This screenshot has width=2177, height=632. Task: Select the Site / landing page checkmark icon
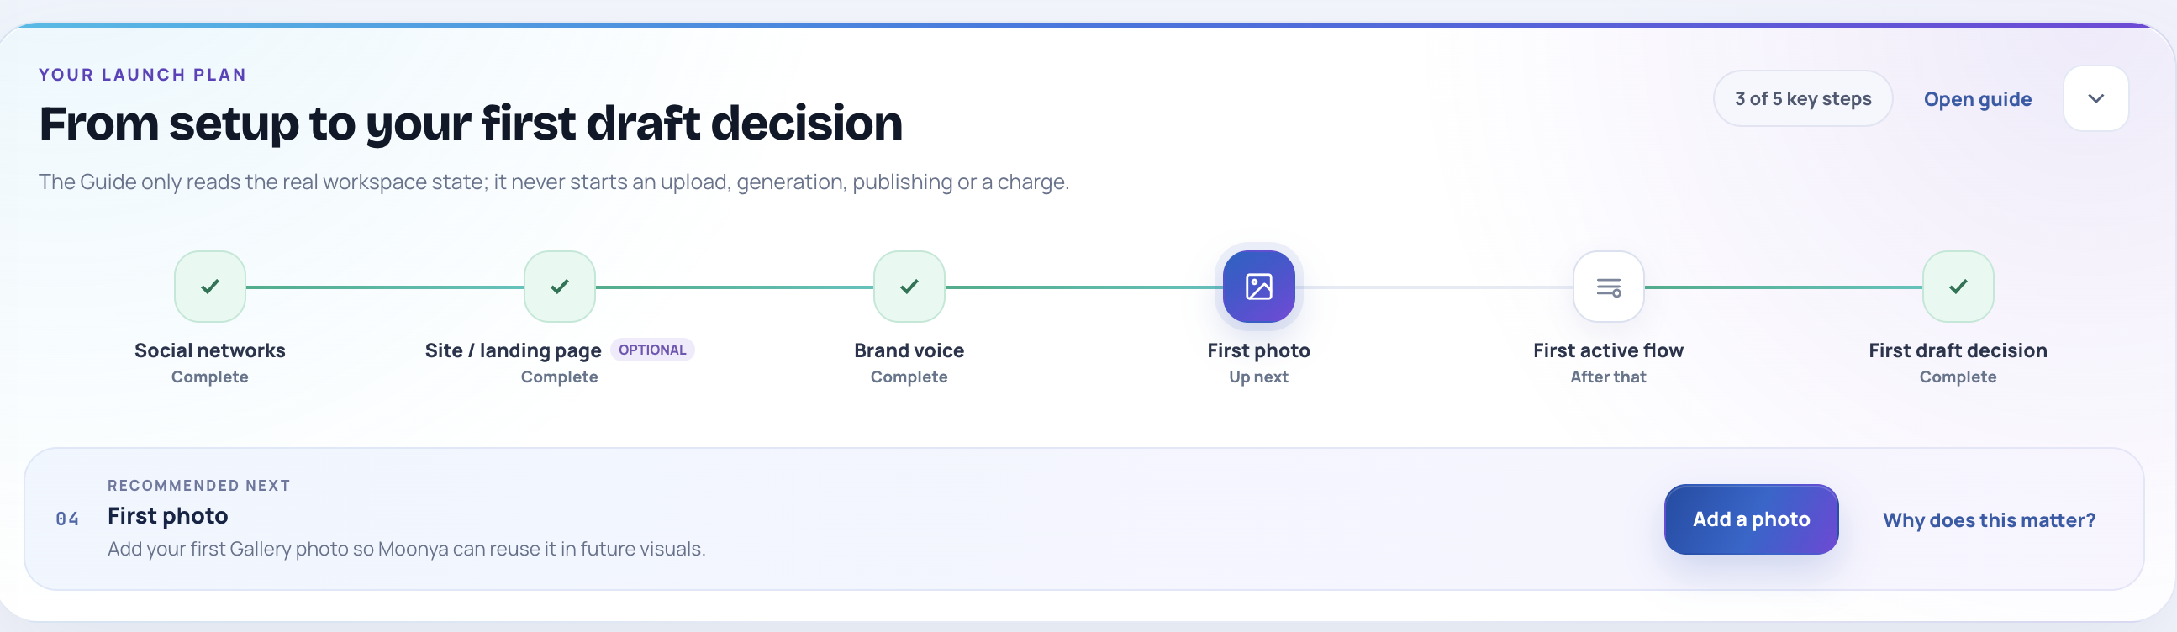pos(560,287)
